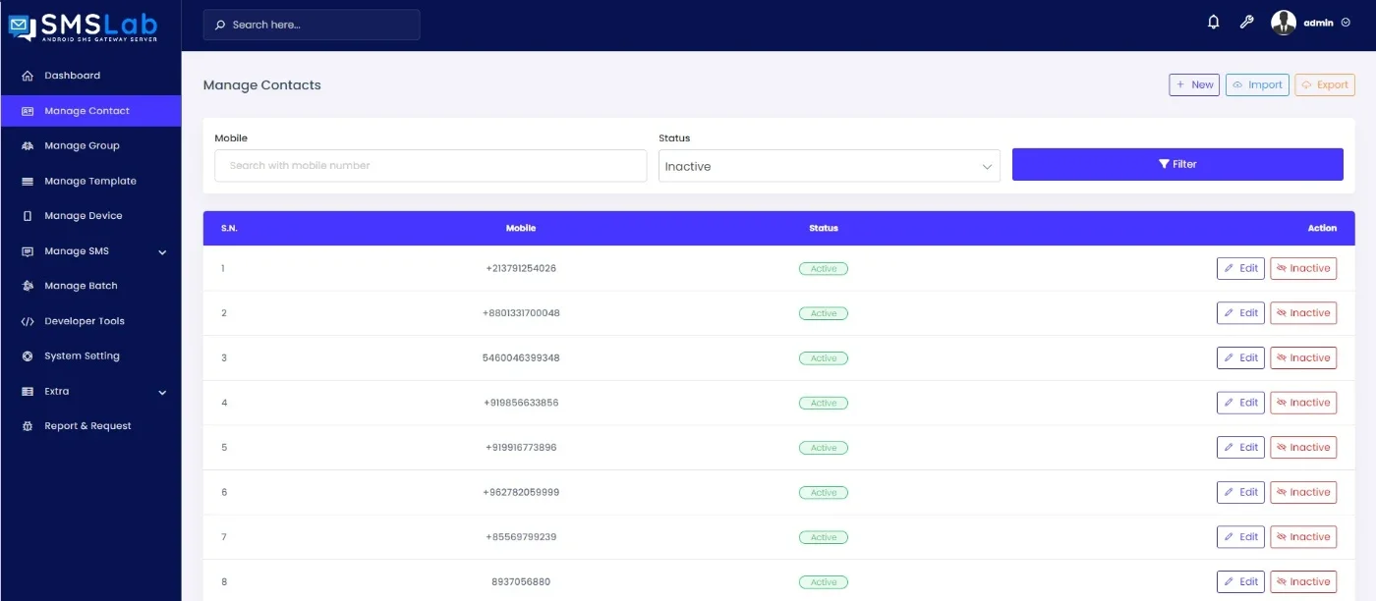Open Dashboard in the sidebar
This screenshot has height=601, width=1376.
[x=72, y=76]
